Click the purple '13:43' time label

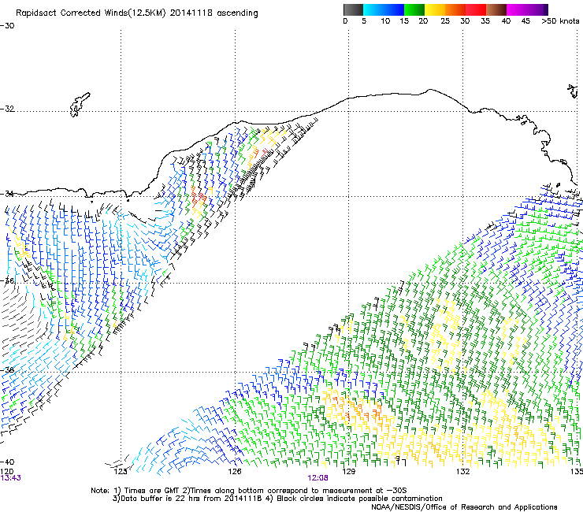pos(11,478)
